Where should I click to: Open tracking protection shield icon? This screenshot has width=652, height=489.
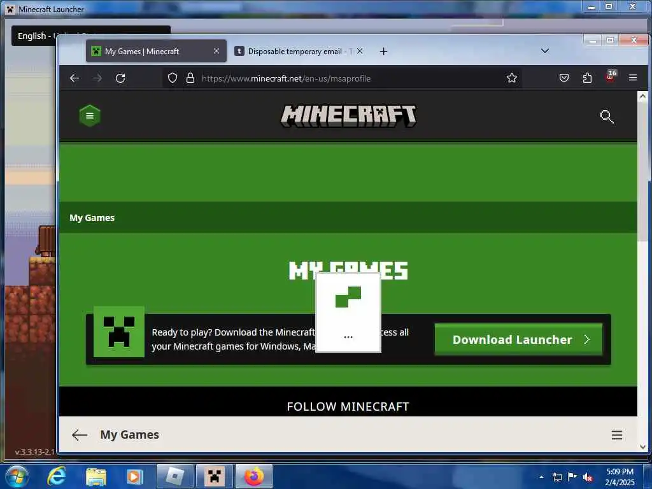click(173, 78)
